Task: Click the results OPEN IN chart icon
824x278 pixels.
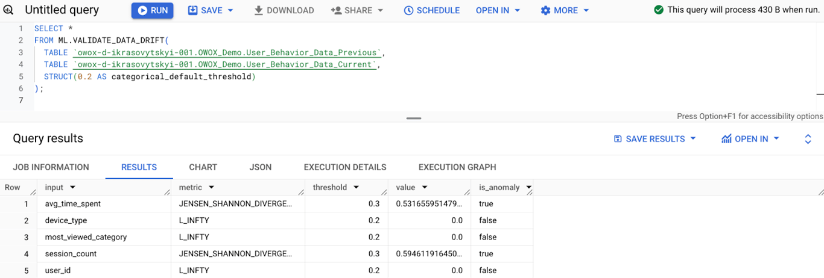Action: click(726, 138)
